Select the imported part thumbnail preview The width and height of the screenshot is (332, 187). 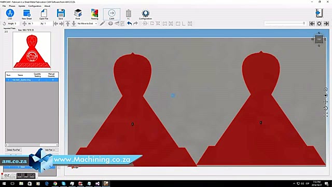coord(32,51)
